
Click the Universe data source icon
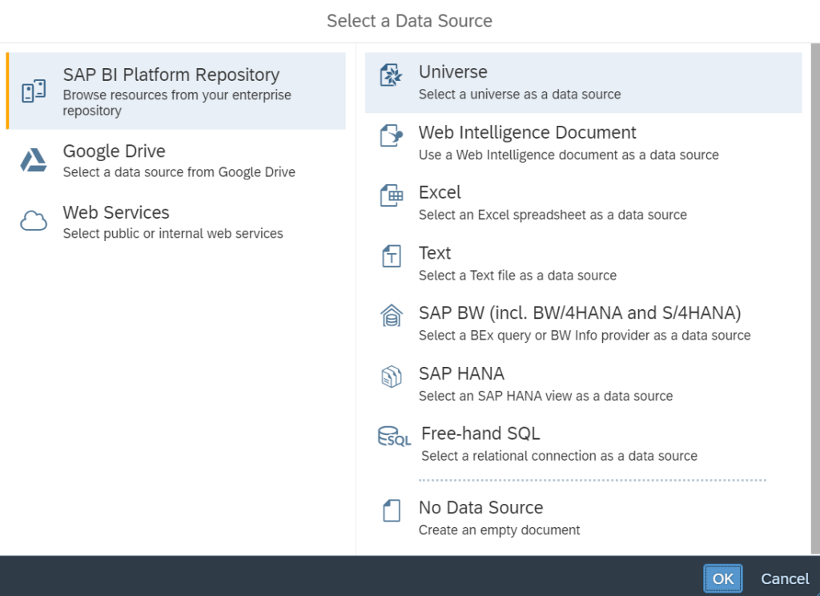pyautogui.click(x=391, y=74)
